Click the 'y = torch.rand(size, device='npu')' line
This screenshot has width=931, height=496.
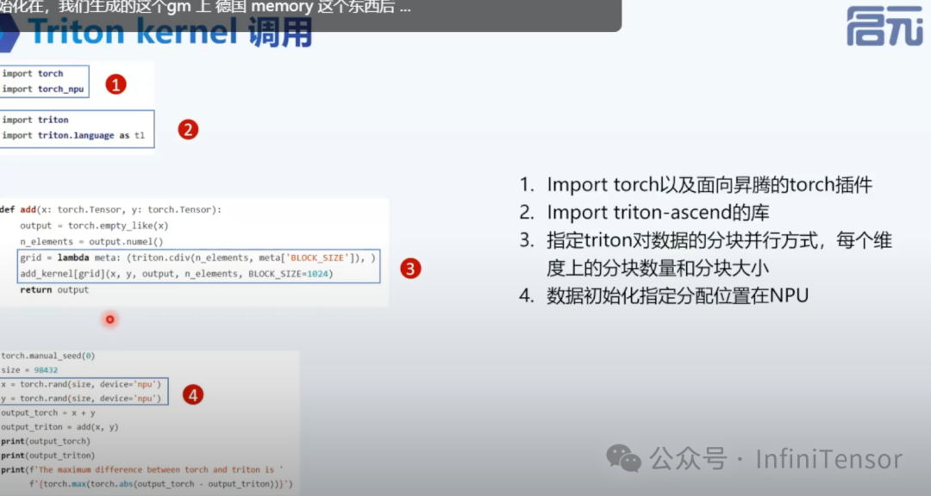pos(81,398)
